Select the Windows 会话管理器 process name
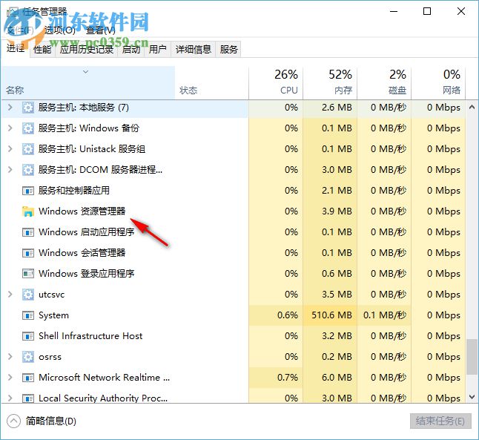479x440 pixels. pyautogui.click(x=82, y=253)
